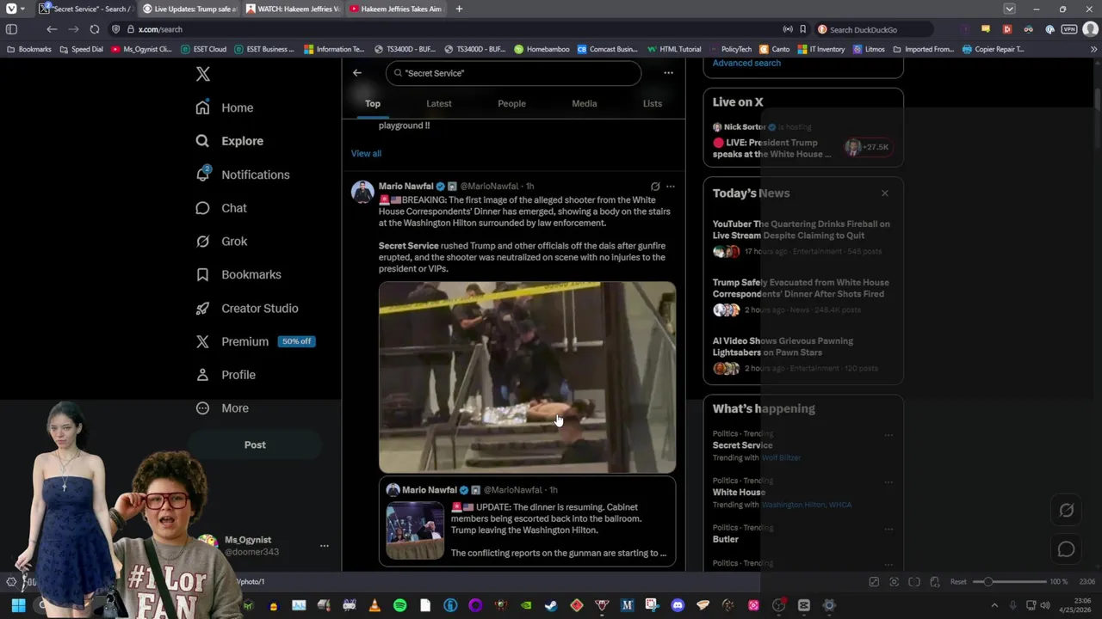Click the VPN button in toolbar
Screen dimensions: 1102x619
coord(1069,29)
